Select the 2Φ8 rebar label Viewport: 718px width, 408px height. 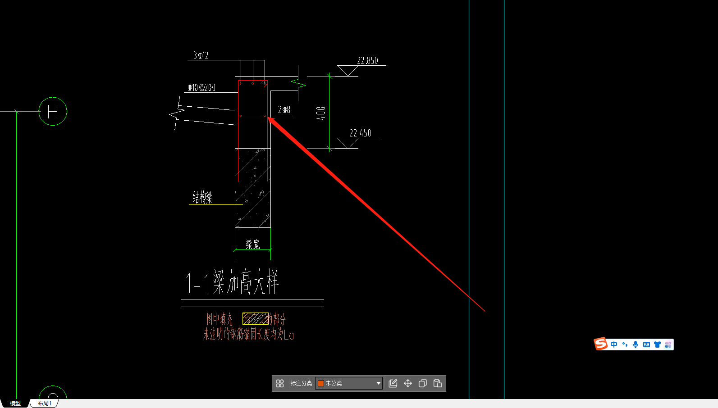point(284,109)
